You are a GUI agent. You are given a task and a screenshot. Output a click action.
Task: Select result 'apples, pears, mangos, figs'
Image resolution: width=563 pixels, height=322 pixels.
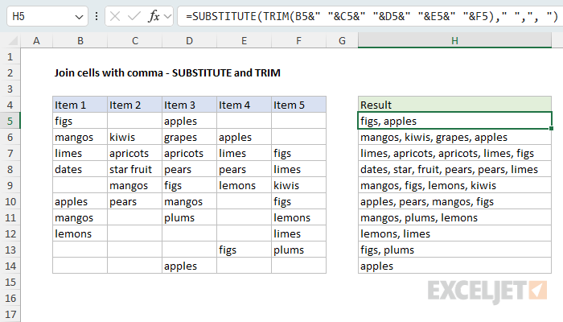tap(454, 201)
